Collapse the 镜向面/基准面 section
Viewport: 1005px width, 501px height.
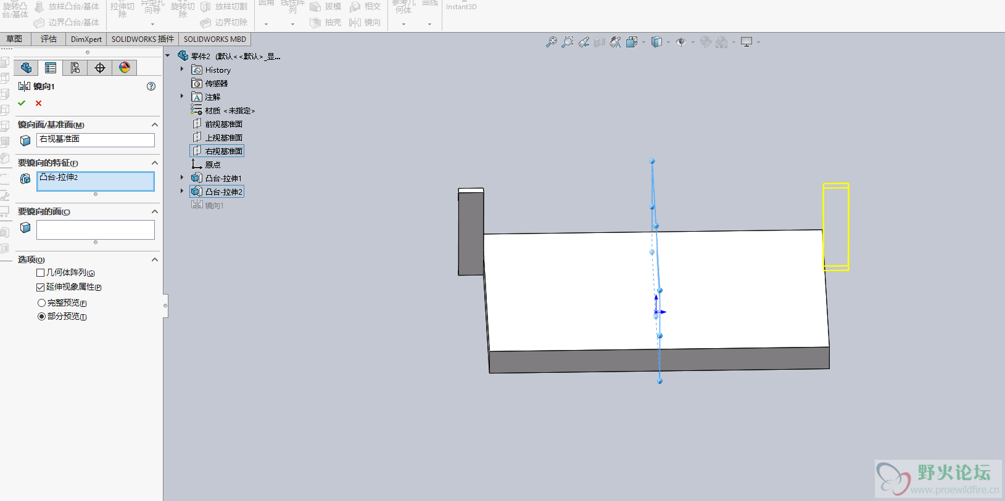pos(155,124)
